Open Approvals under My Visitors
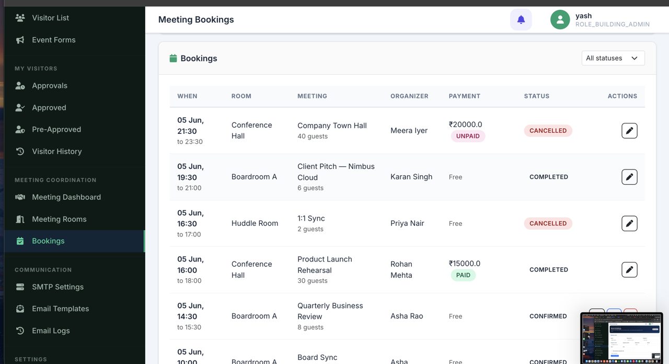This screenshot has width=669, height=364. point(75,86)
